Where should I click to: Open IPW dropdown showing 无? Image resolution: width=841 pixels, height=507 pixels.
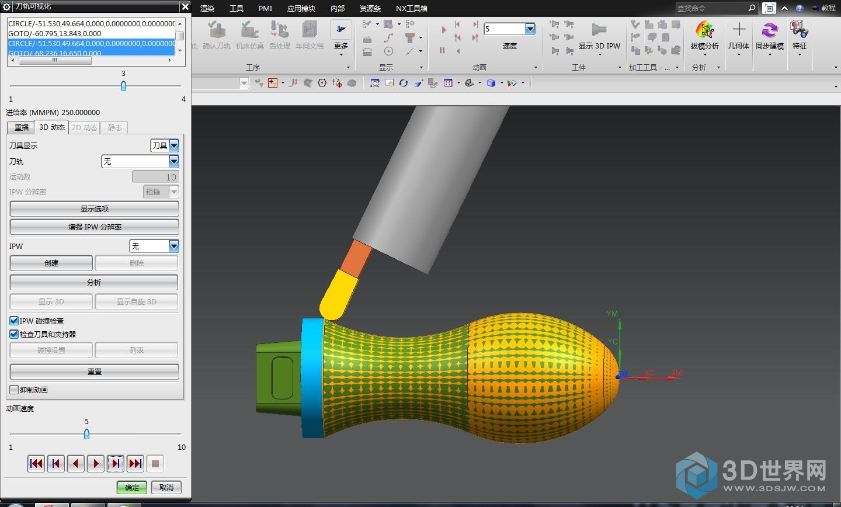[x=154, y=246]
